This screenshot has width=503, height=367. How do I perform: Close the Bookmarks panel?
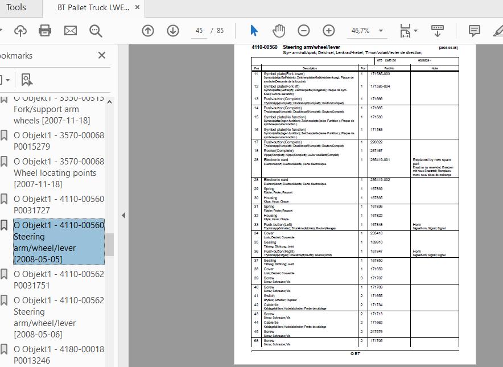[x=102, y=55]
